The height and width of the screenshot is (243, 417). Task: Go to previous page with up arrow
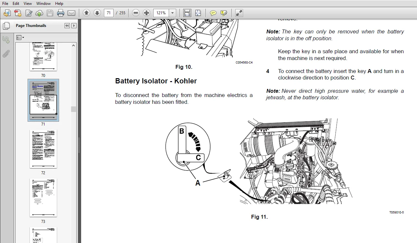86,13
